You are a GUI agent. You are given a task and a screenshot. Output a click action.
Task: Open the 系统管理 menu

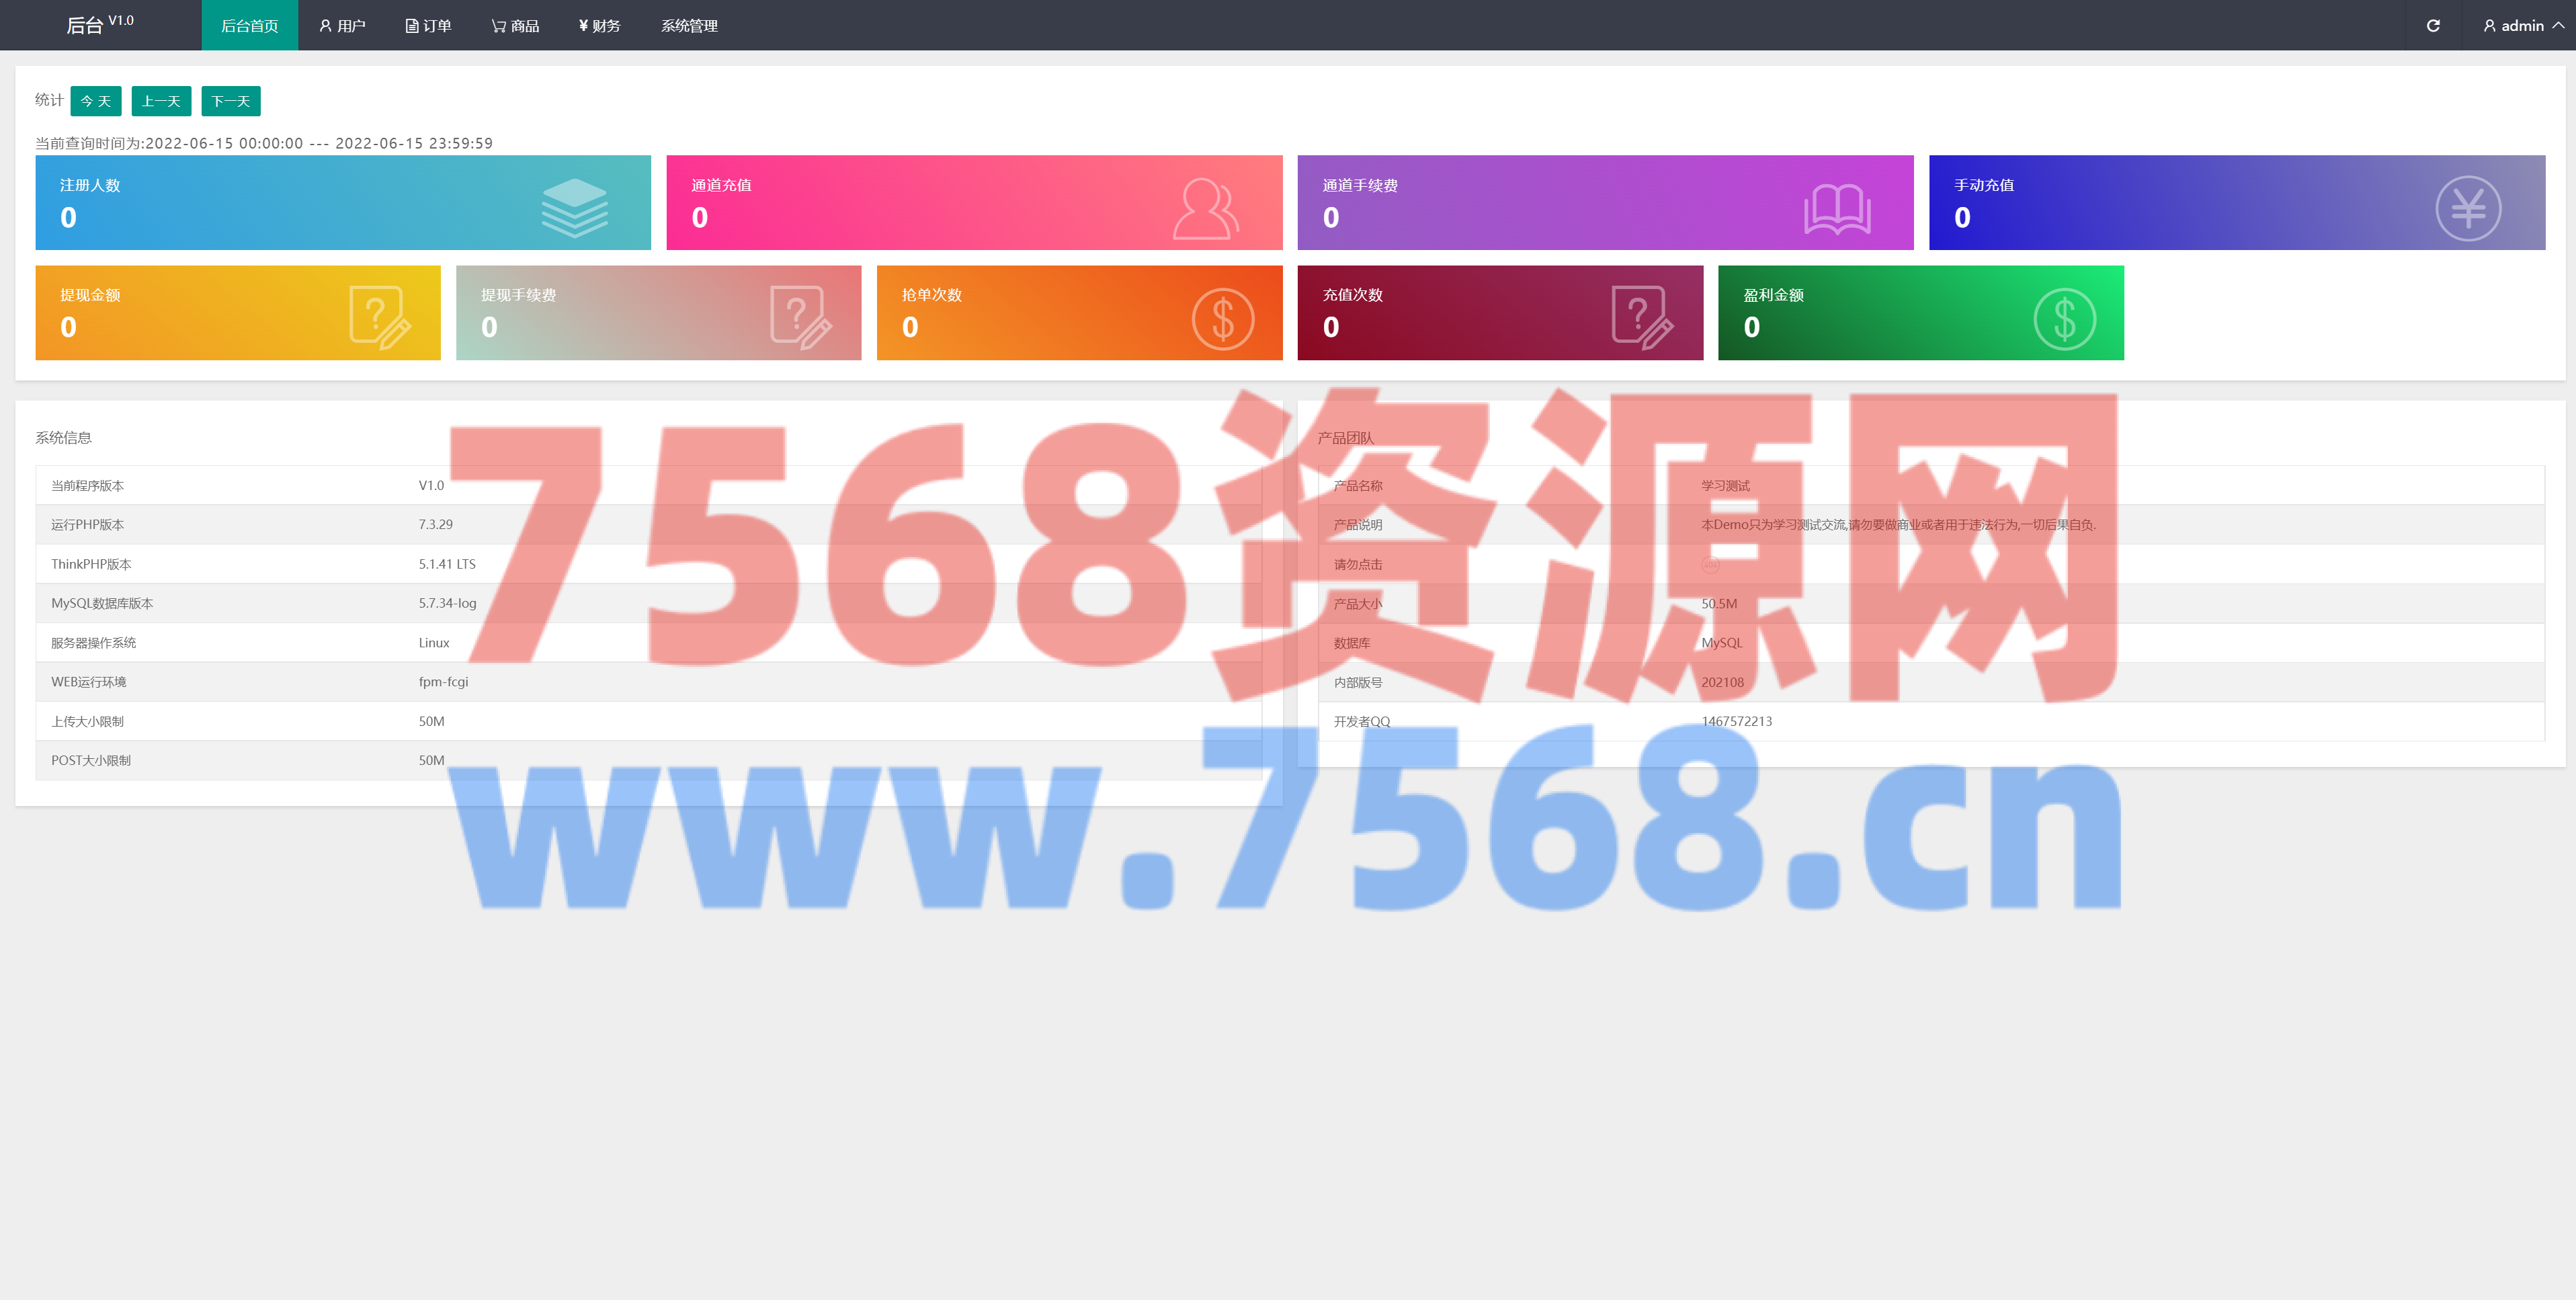[689, 25]
